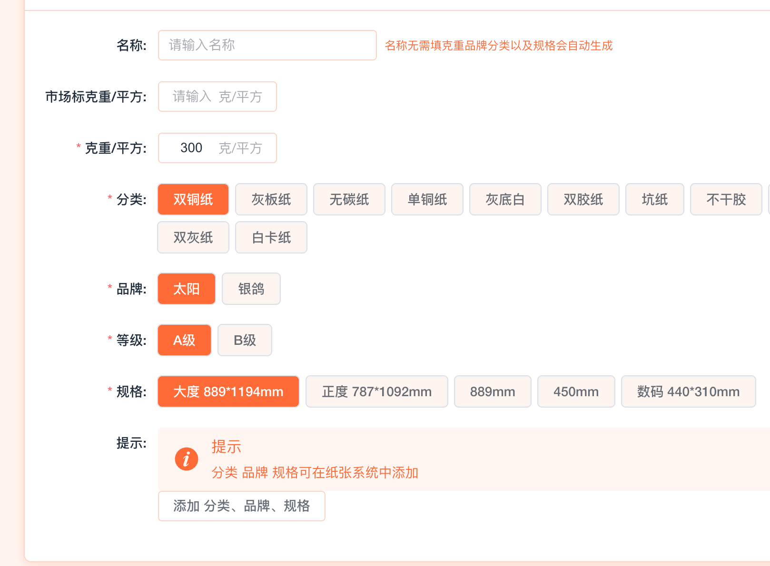Select the 正度 787*1092mm specification
This screenshot has height=566, width=770.
(x=376, y=391)
